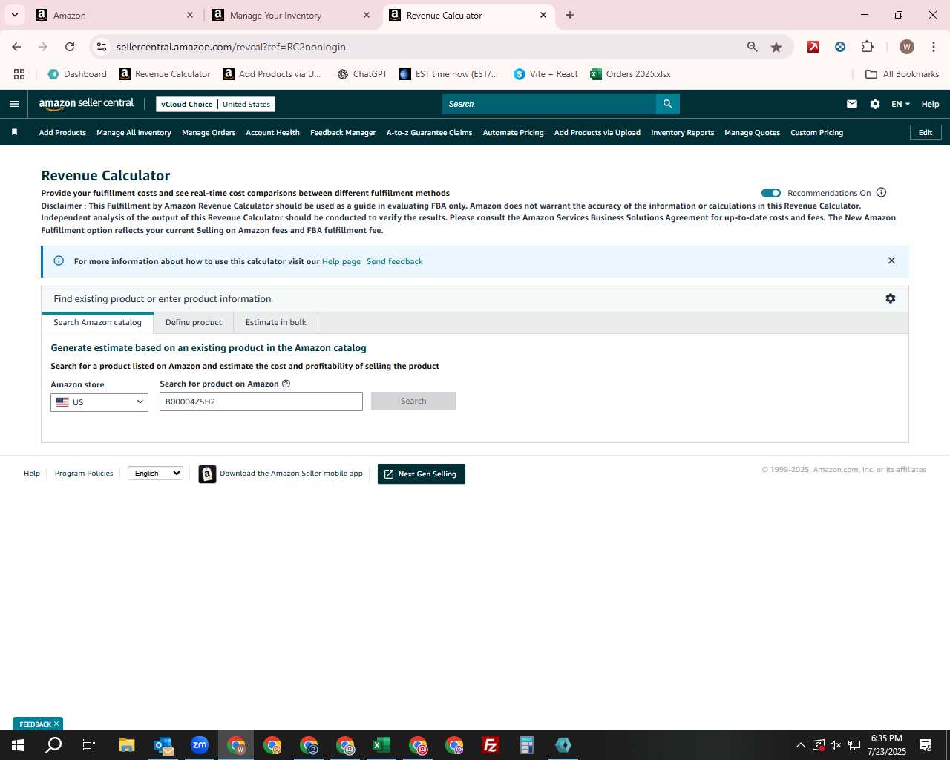Click the magnifier search button in header

tap(667, 104)
